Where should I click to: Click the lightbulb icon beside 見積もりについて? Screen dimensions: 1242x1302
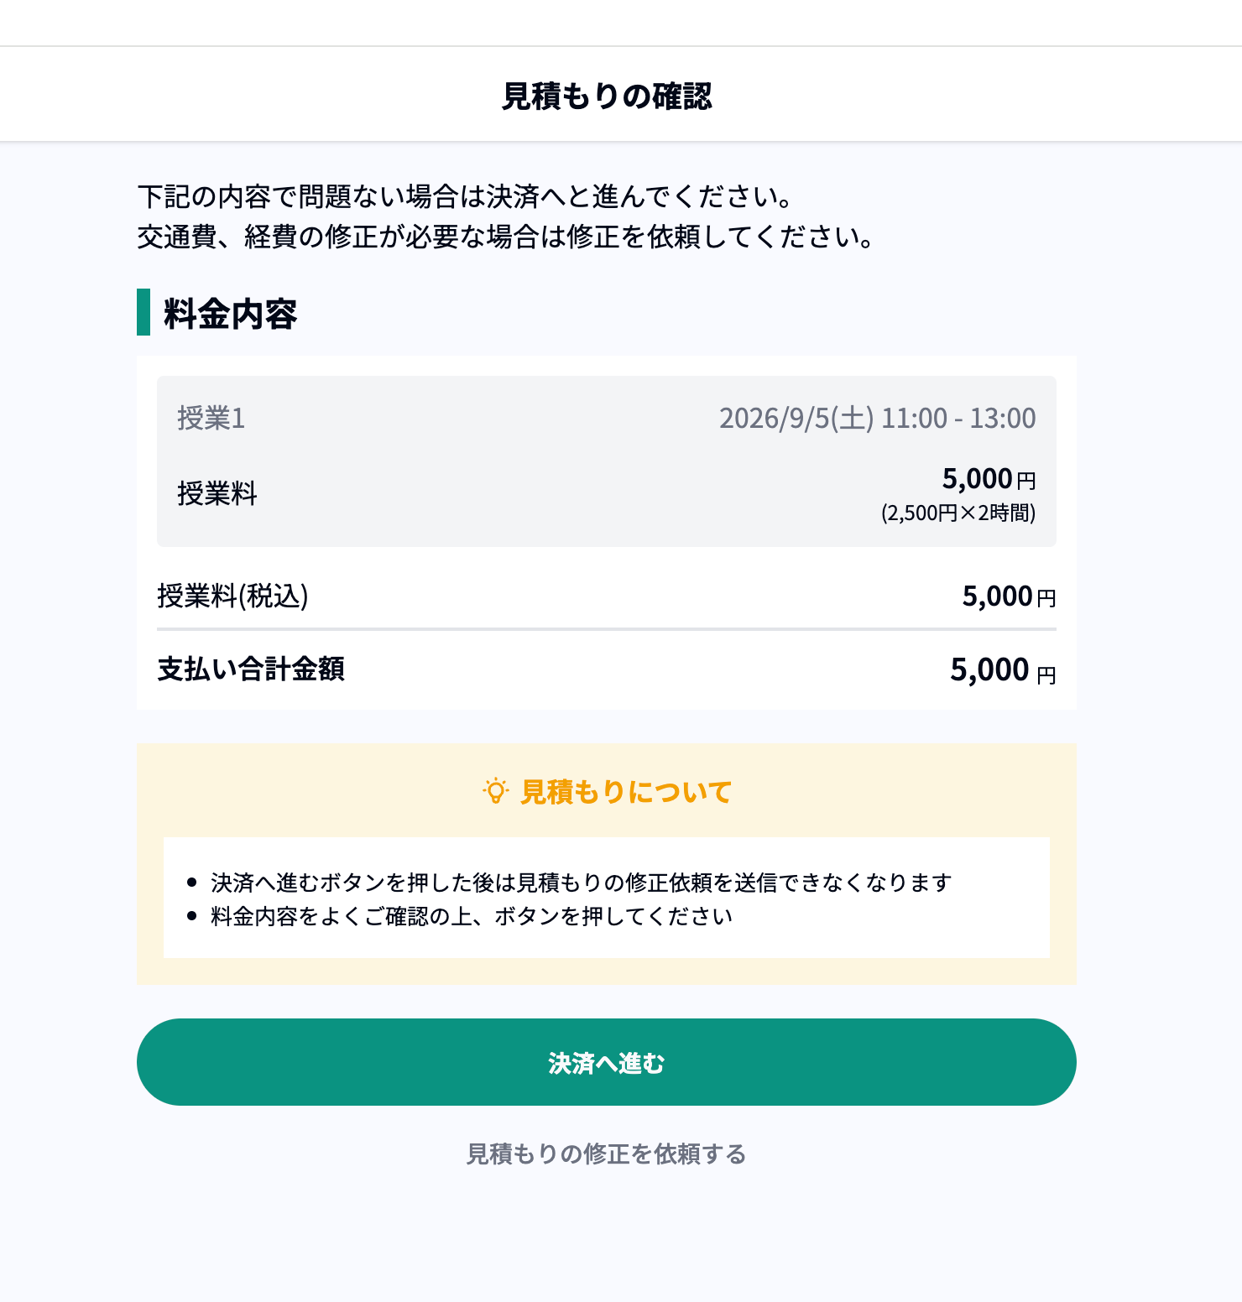496,791
